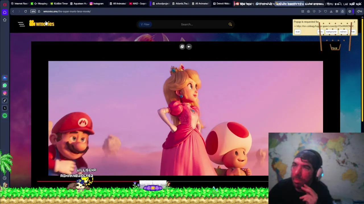Click the player camera icon
The width and height of the screenshot is (364, 204).
[x=189, y=46]
